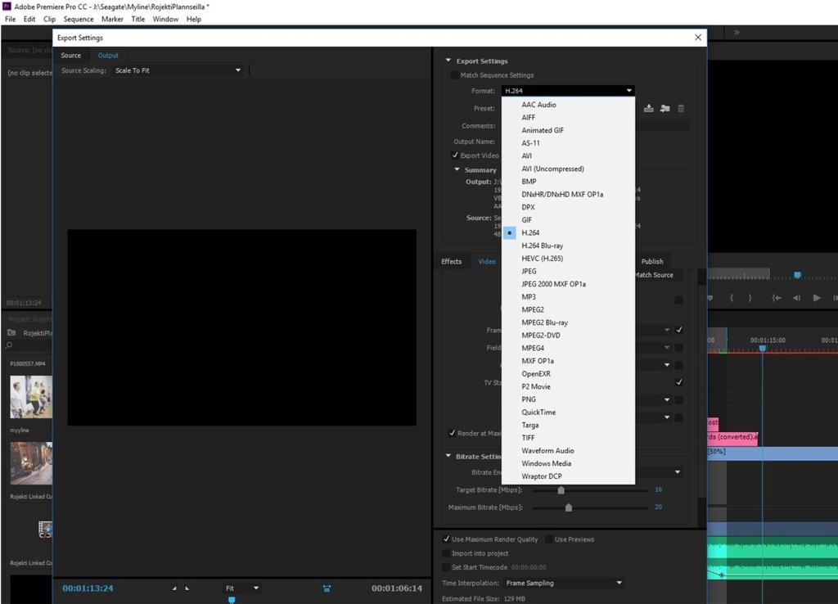The height and width of the screenshot is (604, 838).
Task: Click the Save Preset icon
Action: 648,109
